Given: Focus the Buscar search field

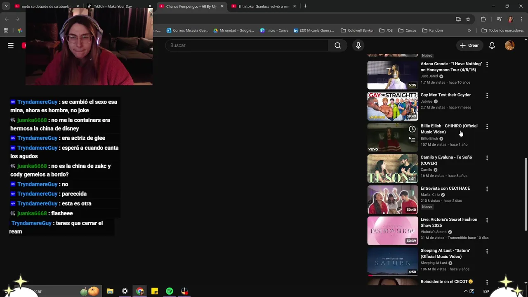Looking at the screenshot, I should [x=247, y=45].
